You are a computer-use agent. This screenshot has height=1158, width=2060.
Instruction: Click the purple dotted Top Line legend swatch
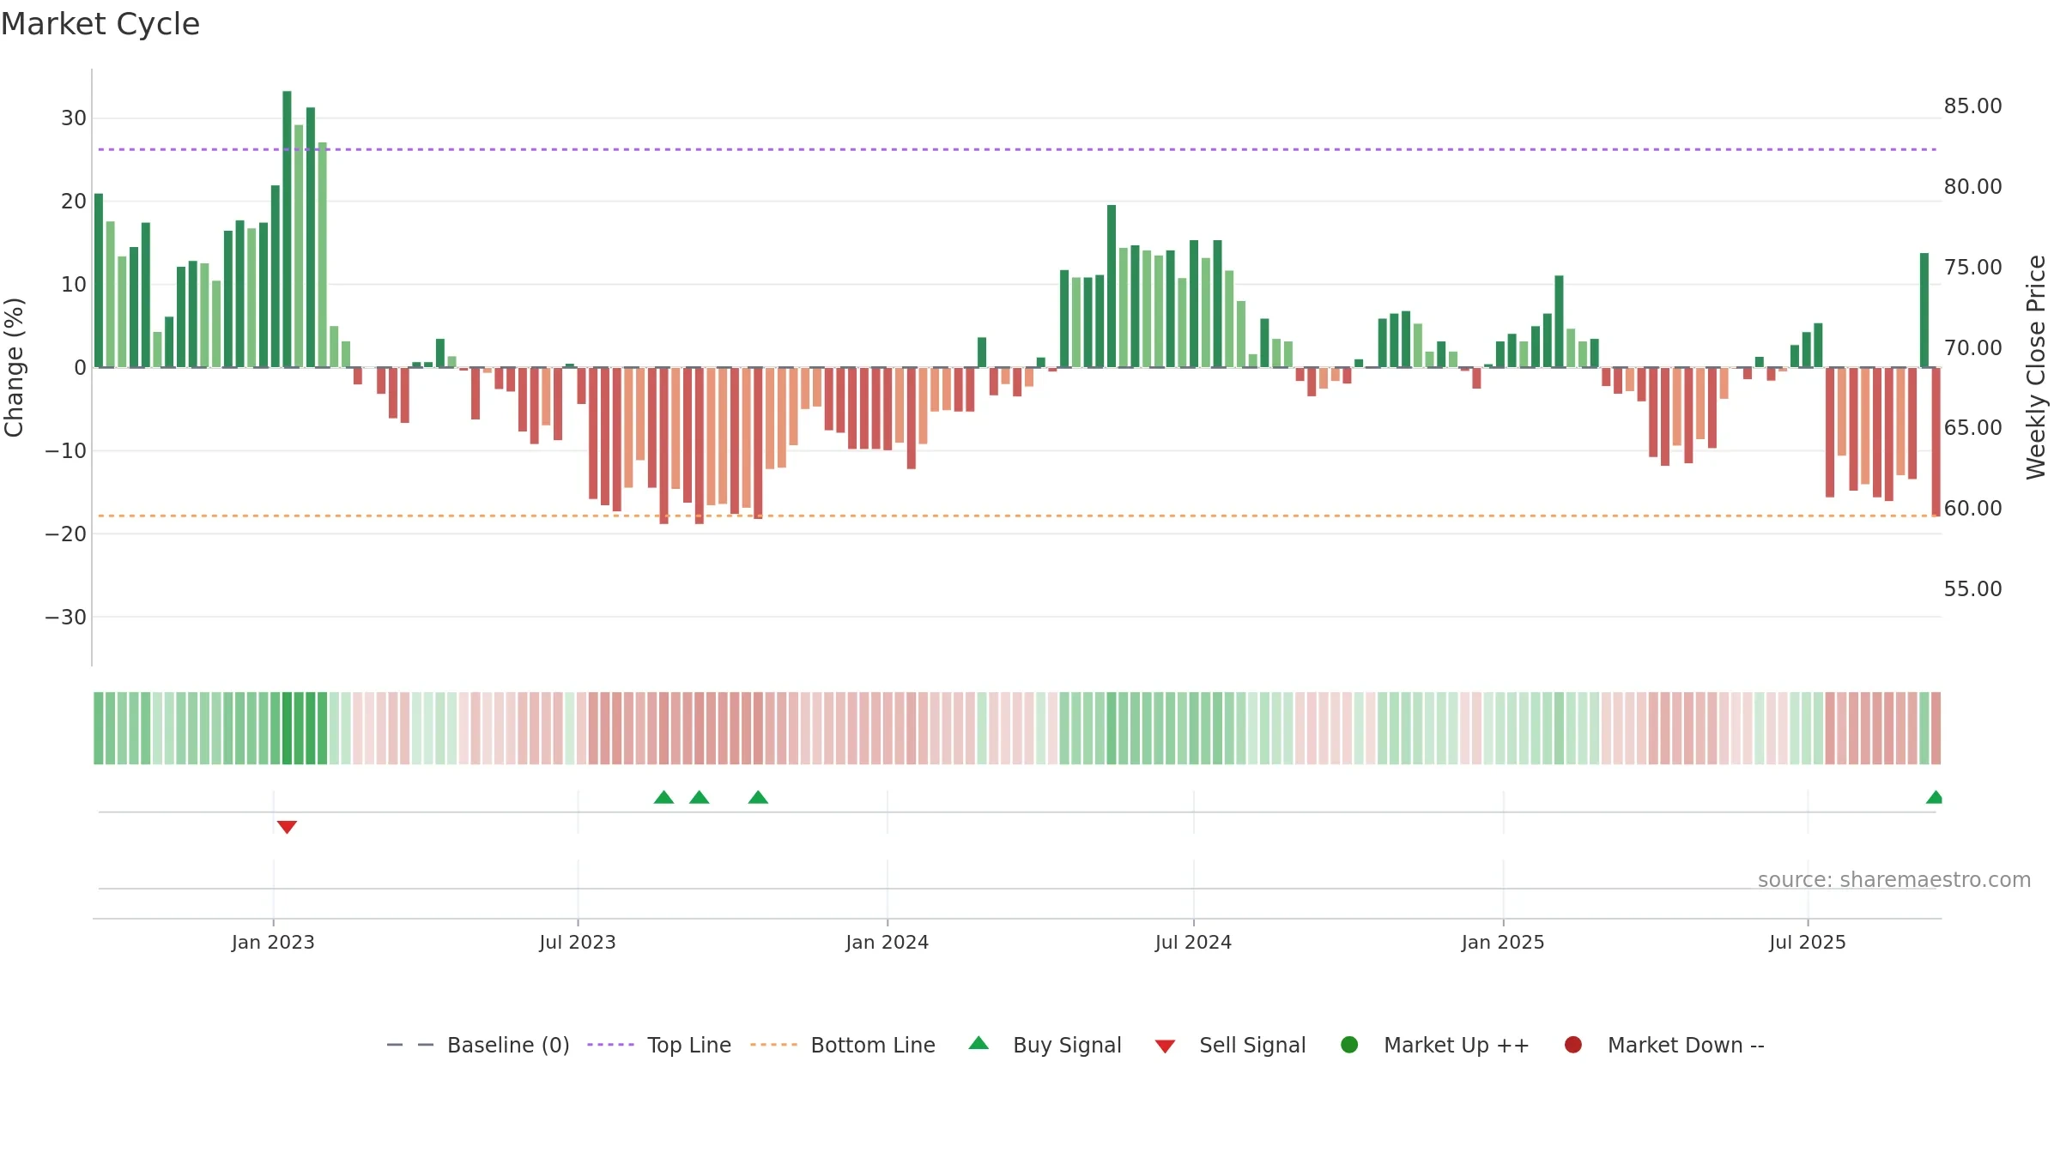tap(610, 1045)
